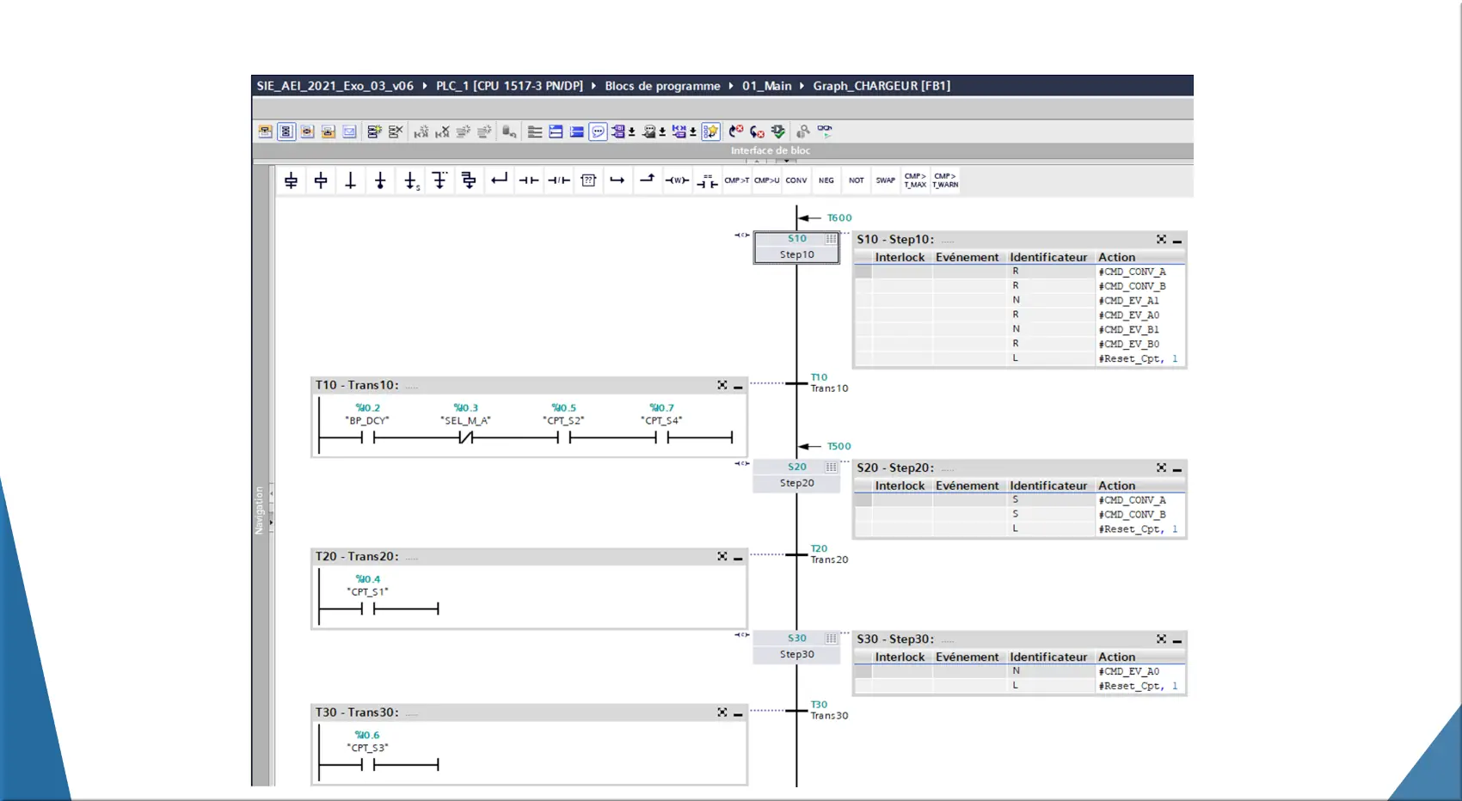This screenshot has width=1462, height=801.
Task: Switch to single step view
Action: coord(307,131)
